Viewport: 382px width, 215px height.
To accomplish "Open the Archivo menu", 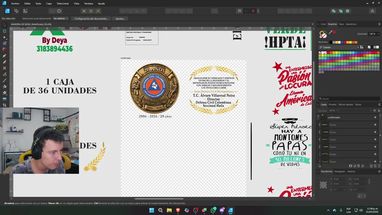I will click(x=15, y=4).
